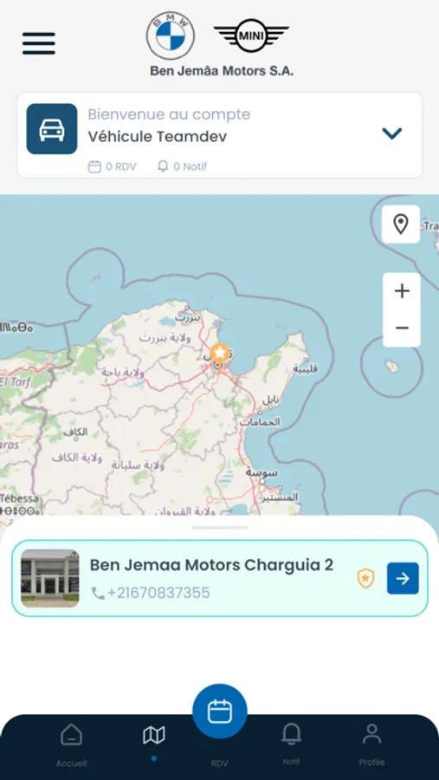
Task: Tap the BMW logo
Action: pyautogui.click(x=171, y=36)
